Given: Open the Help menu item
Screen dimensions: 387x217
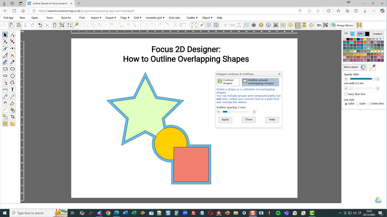Looking at the screenshot, I should point(220,18).
